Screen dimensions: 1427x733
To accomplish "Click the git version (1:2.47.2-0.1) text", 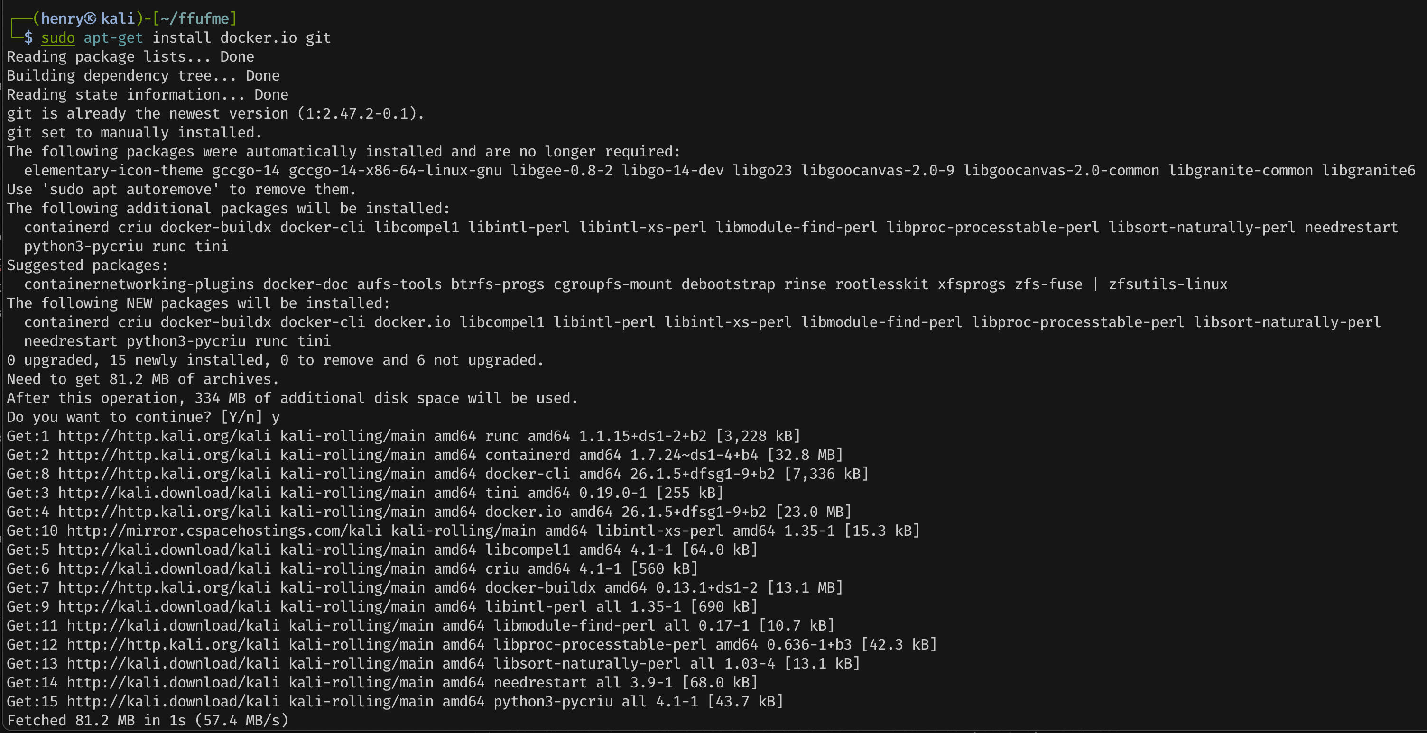I will pyautogui.click(x=361, y=113).
